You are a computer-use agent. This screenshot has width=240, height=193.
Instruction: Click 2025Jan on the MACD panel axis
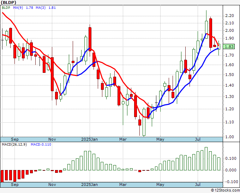pyautogui.click(x=89, y=185)
